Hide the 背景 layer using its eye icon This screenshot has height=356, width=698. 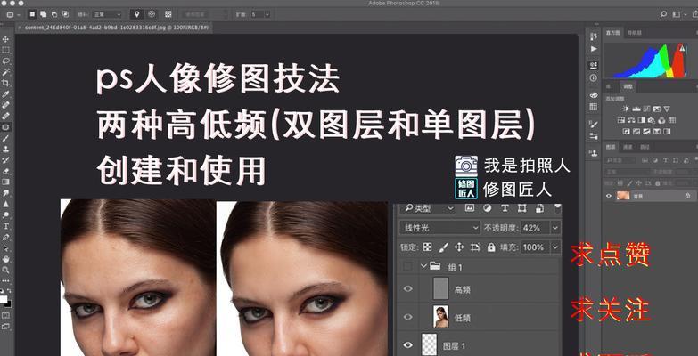click(x=609, y=196)
